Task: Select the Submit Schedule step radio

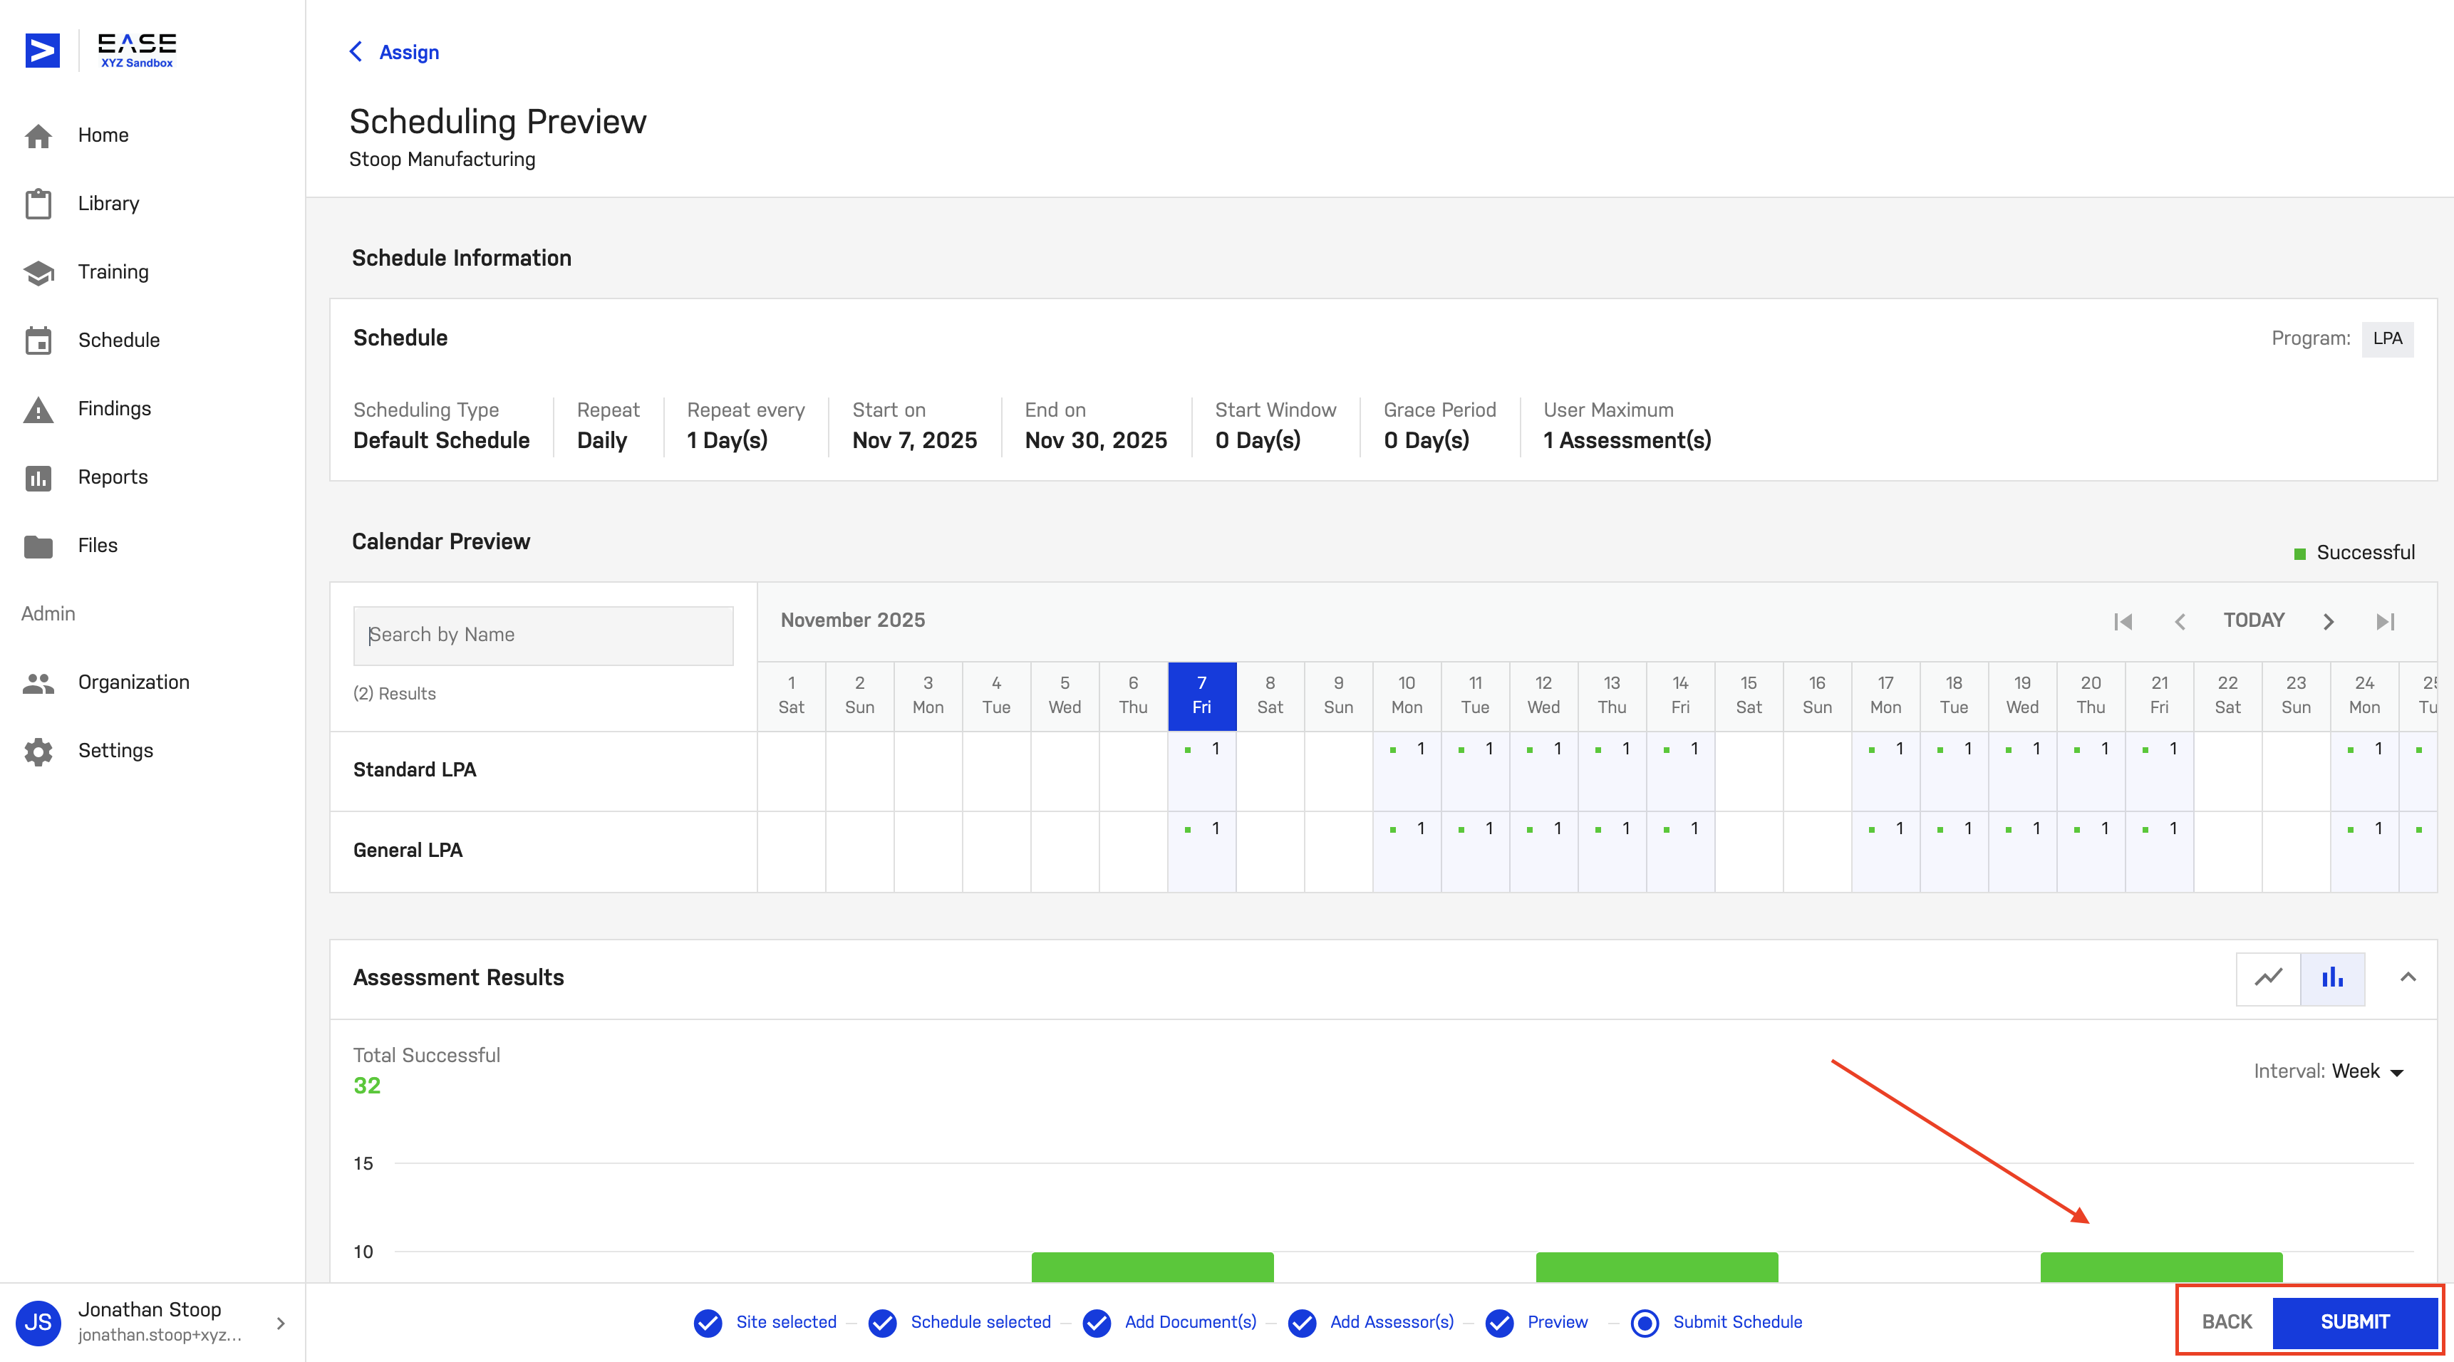Action: 1645,1323
